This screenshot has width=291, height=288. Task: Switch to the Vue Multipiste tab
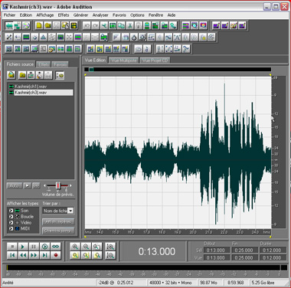click(x=124, y=61)
